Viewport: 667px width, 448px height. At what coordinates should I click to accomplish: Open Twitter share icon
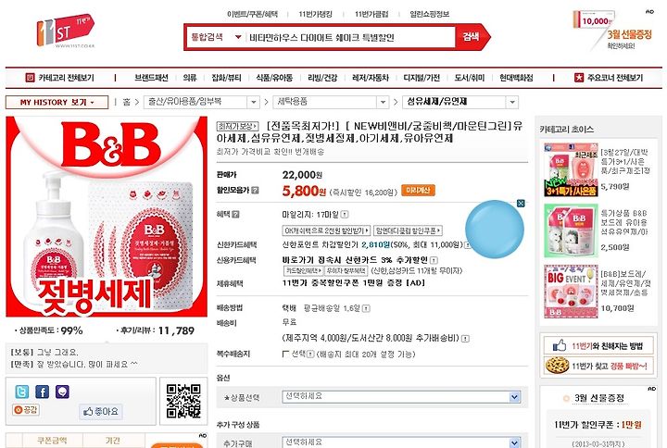coord(21,392)
